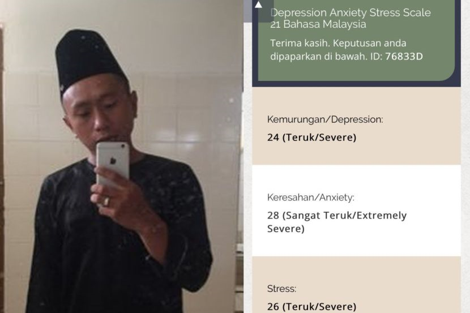This screenshot has height=313, width=470.
Task: Click the ring on the man's finger
Action: pyautogui.click(x=106, y=201)
